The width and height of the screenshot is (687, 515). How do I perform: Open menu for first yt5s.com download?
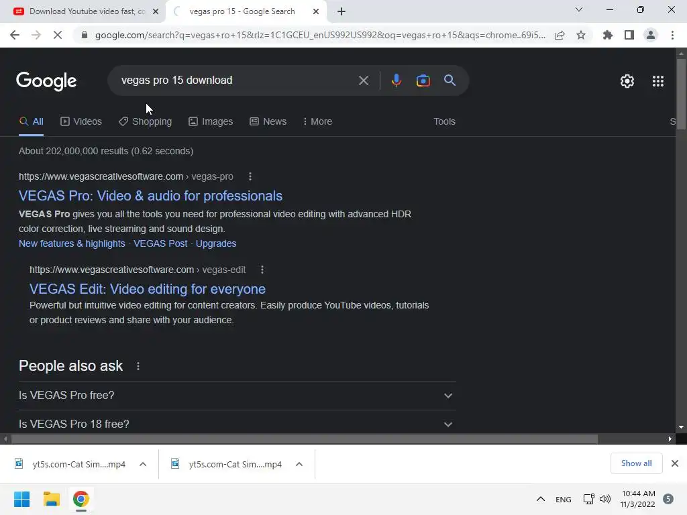[x=143, y=464]
